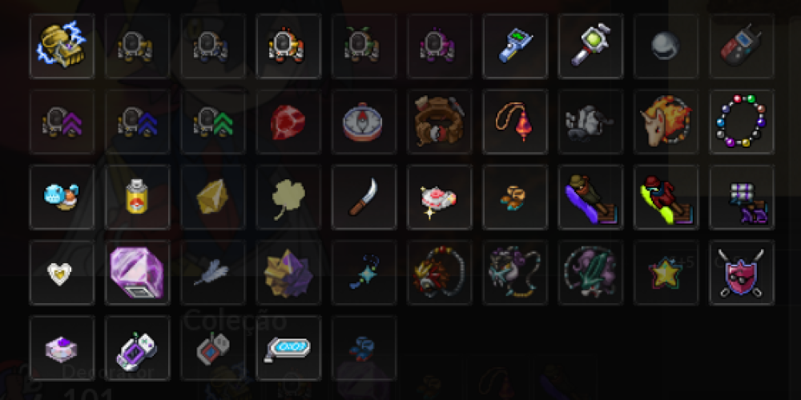Viewport: 801px width, 400px height.
Task: Select the compass item
Action: click(x=364, y=122)
